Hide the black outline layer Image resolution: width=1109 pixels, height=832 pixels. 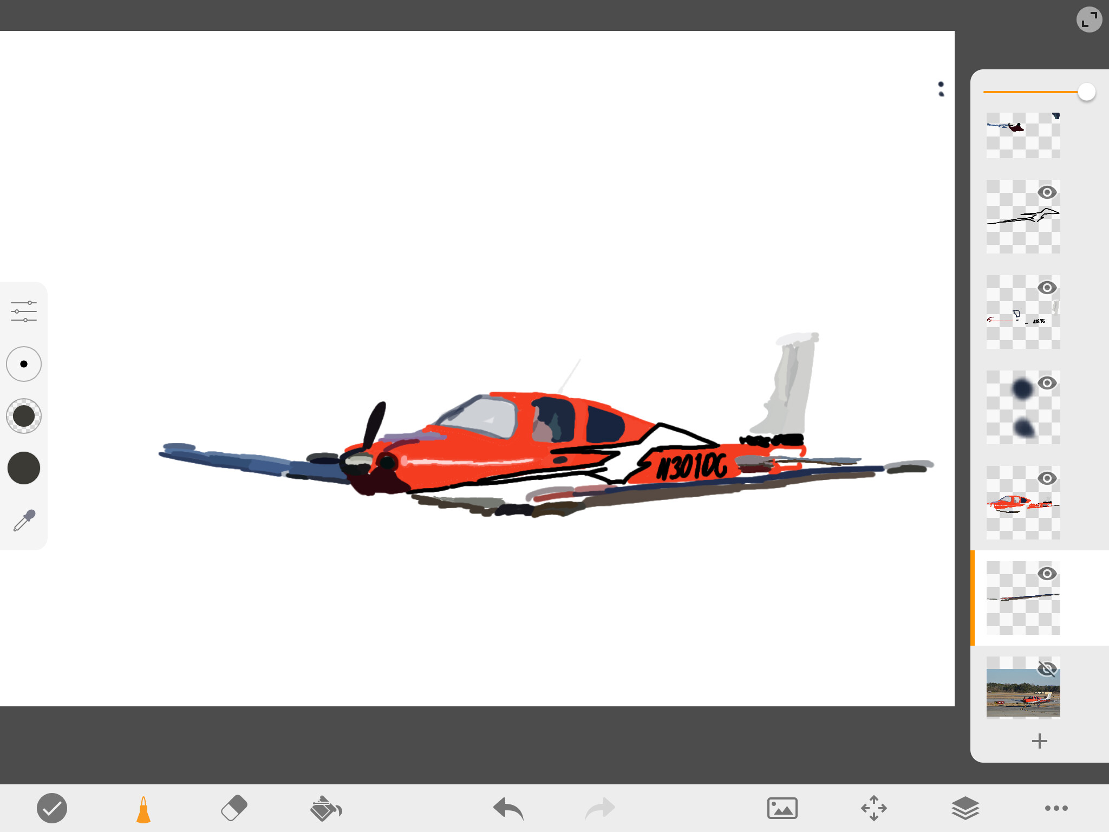pos(1047,192)
